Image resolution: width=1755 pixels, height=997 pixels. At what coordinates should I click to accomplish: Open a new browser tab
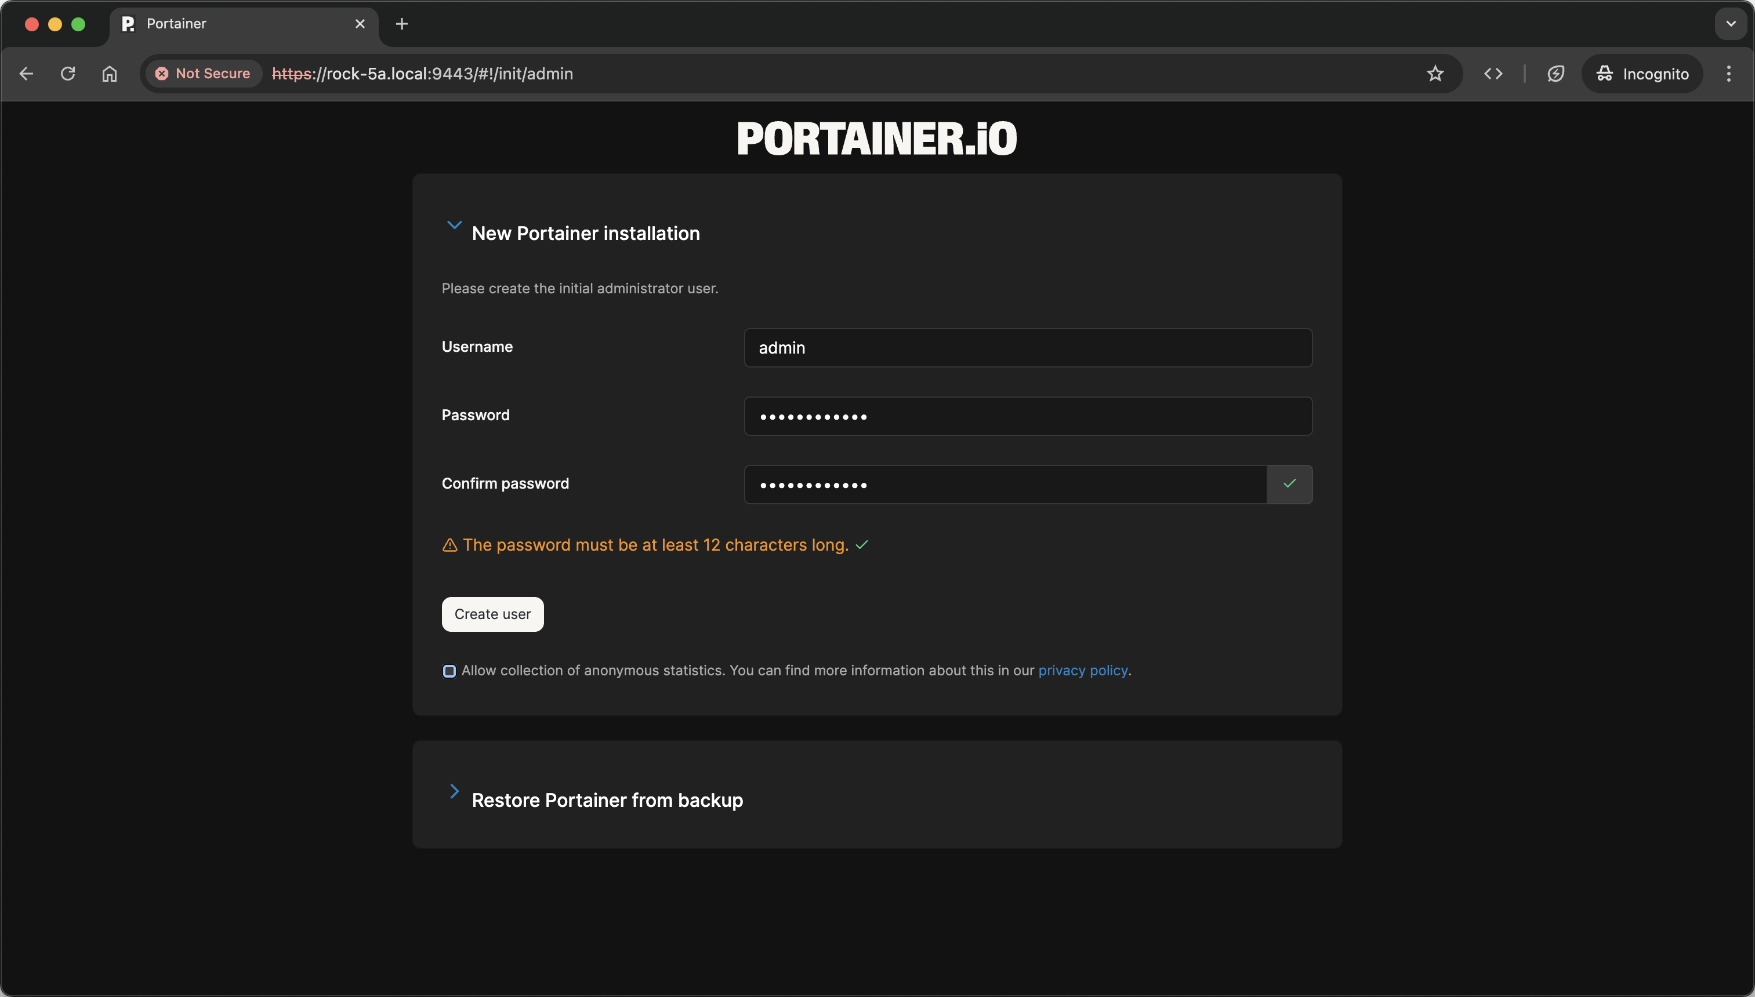pos(401,23)
